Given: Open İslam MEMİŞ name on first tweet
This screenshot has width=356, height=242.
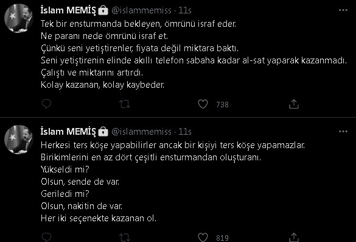Looking at the screenshot, I should click(68, 10).
